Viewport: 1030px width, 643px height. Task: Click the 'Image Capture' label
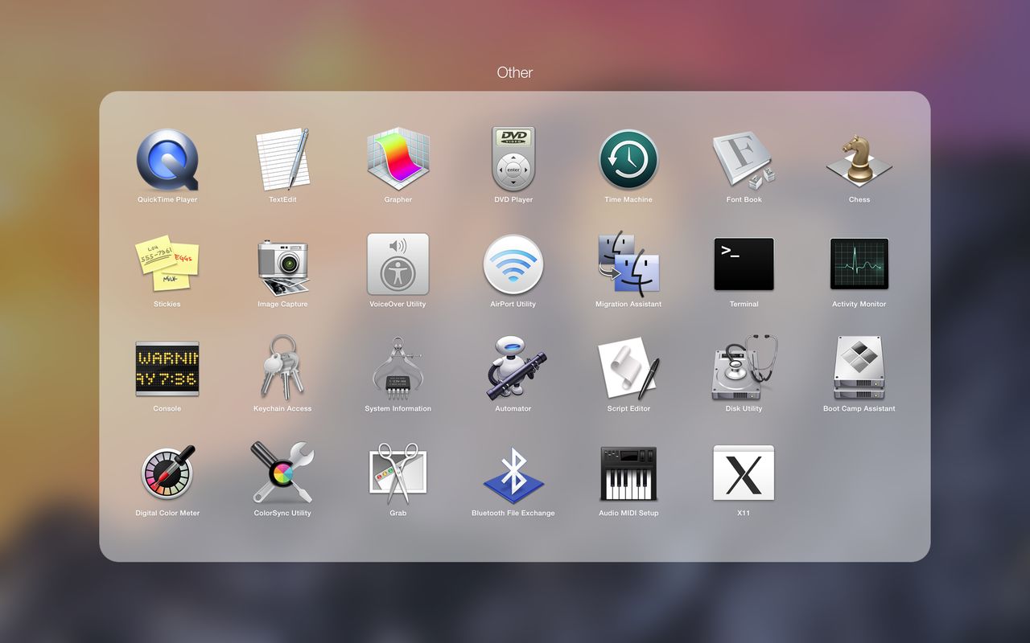[282, 304]
